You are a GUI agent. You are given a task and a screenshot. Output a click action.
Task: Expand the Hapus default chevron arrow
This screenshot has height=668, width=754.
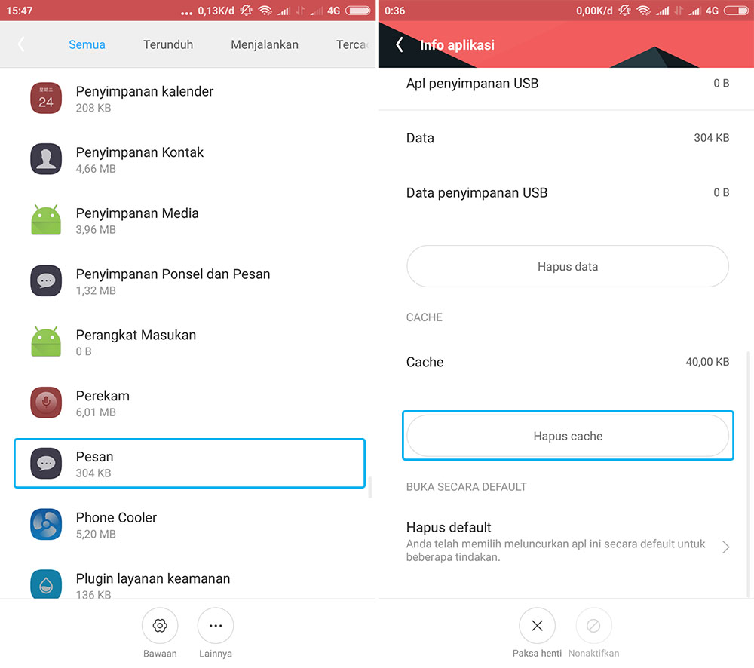click(725, 547)
